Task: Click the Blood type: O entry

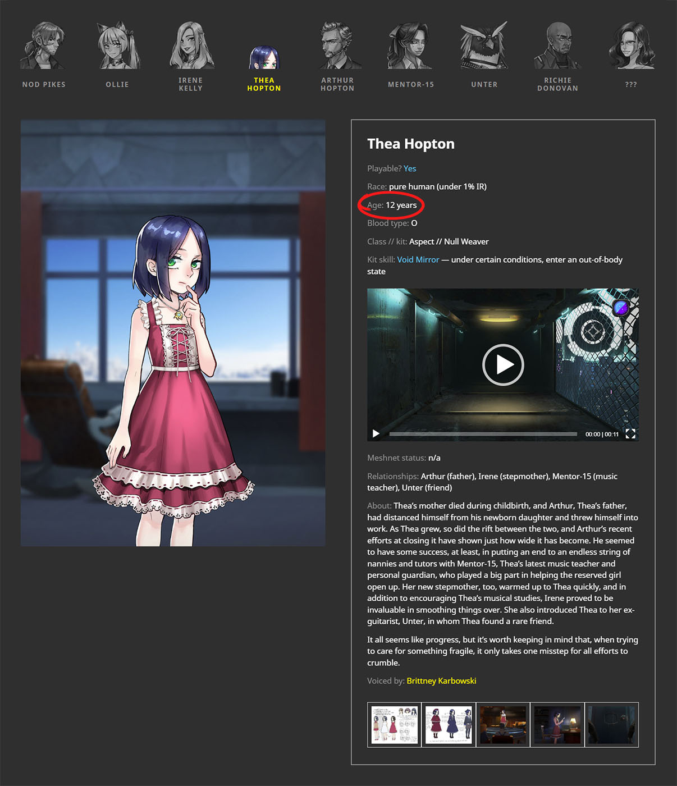Action: pyautogui.click(x=392, y=223)
